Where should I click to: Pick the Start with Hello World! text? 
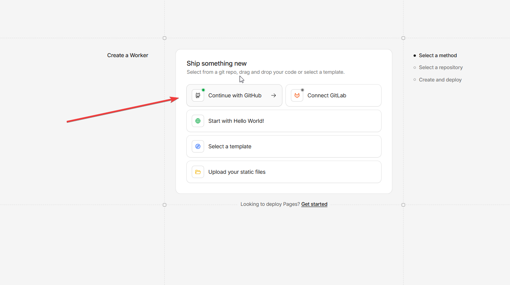click(x=236, y=121)
